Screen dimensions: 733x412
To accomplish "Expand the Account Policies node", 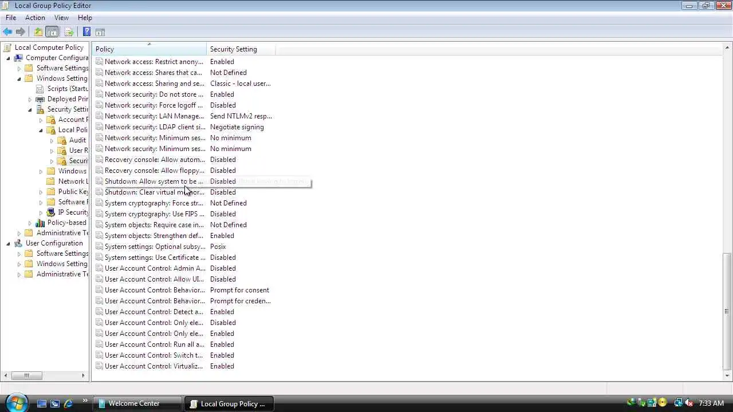I will click(x=41, y=120).
